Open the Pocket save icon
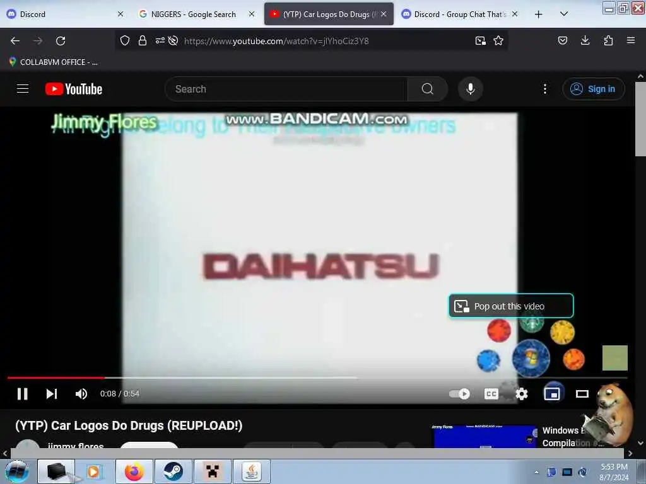646x484 pixels. 562,40
